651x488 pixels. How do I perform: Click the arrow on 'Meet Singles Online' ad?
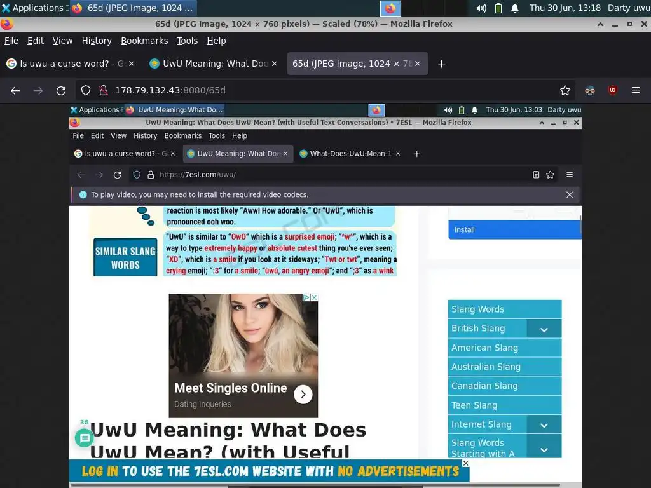click(303, 394)
